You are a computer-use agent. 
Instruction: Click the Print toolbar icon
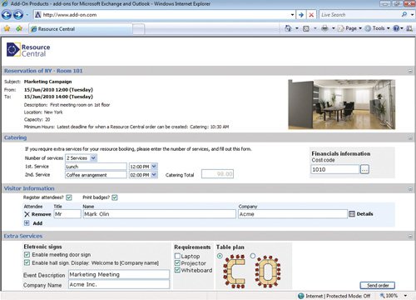324,28
